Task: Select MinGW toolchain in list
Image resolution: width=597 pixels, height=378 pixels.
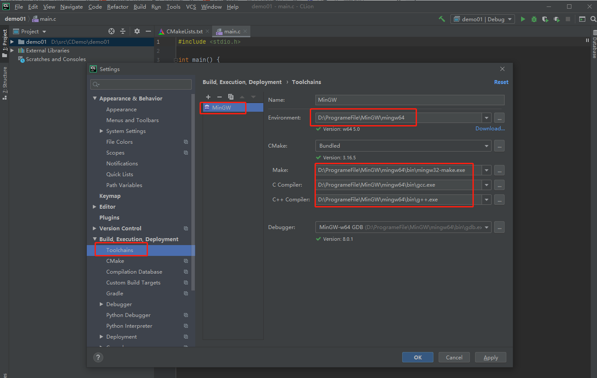Action: point(233,107)
